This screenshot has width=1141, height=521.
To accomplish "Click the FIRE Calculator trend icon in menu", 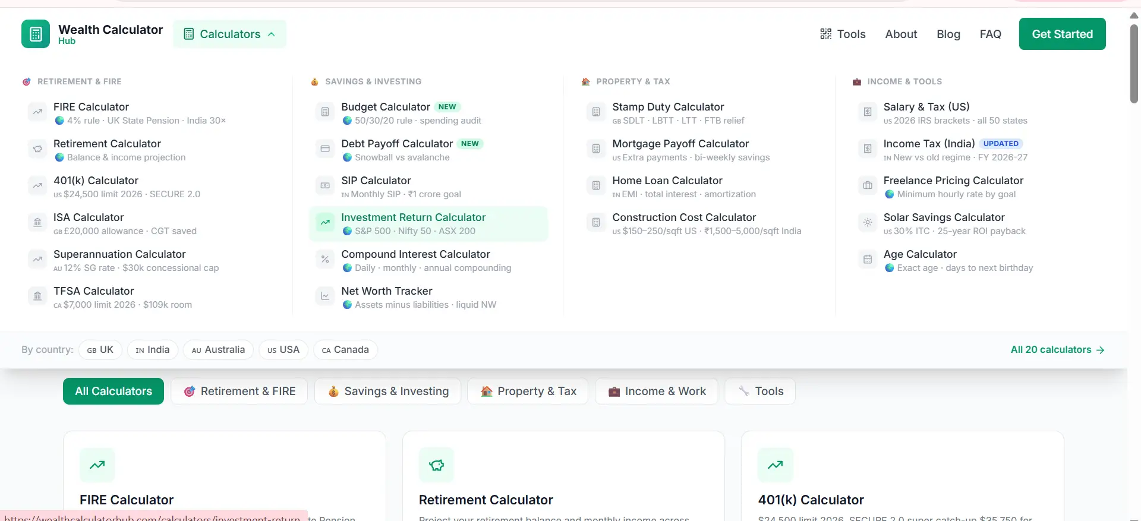I will tap(37, 112).
